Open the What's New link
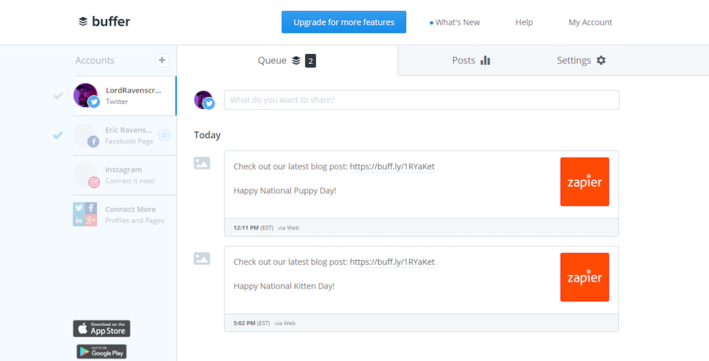 [455, 22]
